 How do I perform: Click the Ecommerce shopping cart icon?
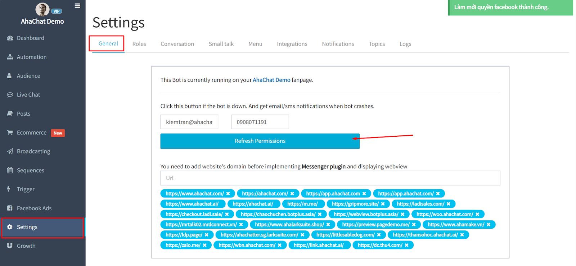coord(10,132)
